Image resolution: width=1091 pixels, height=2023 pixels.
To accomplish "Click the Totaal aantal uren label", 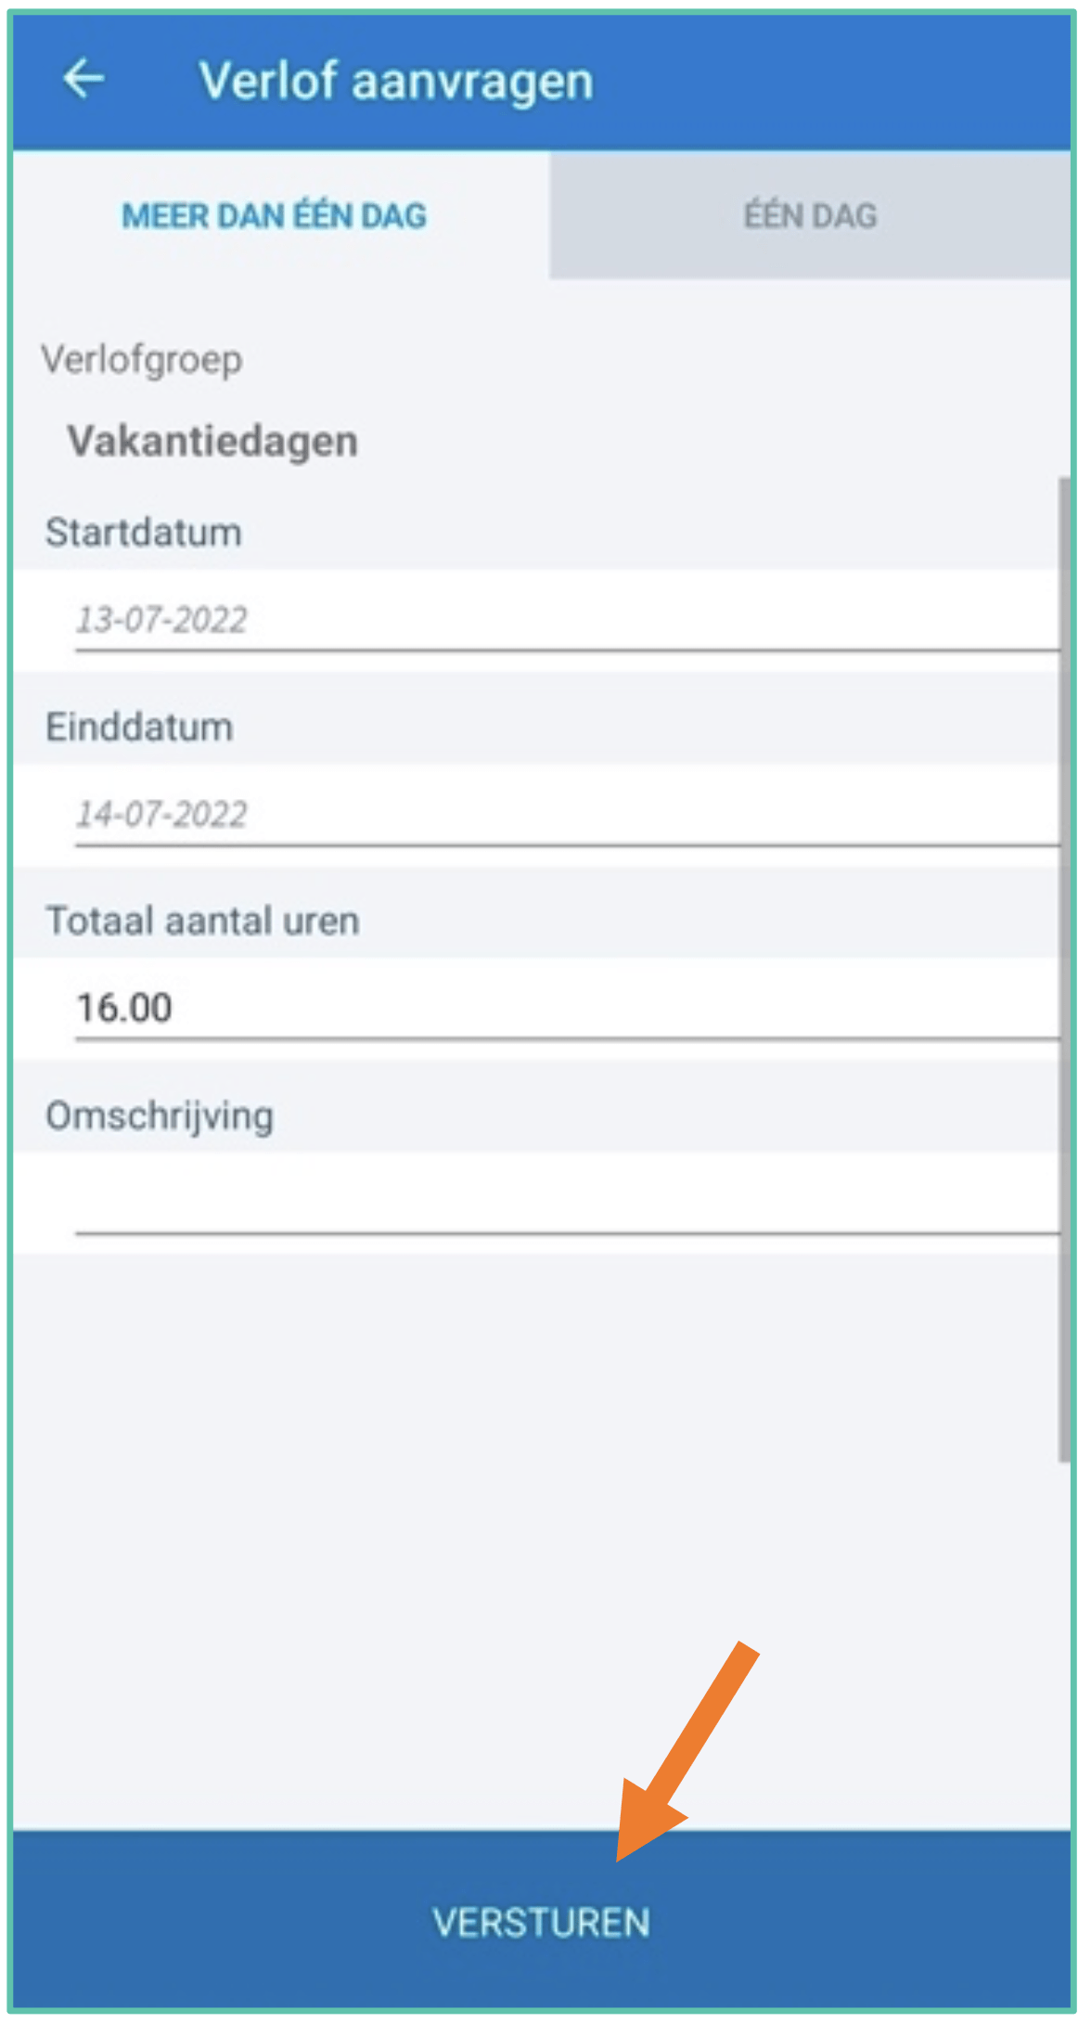I will pos(203,921).
